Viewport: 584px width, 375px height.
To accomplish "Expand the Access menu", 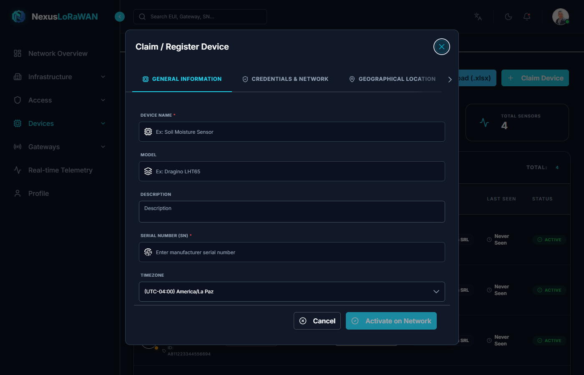I will [60, 100].
